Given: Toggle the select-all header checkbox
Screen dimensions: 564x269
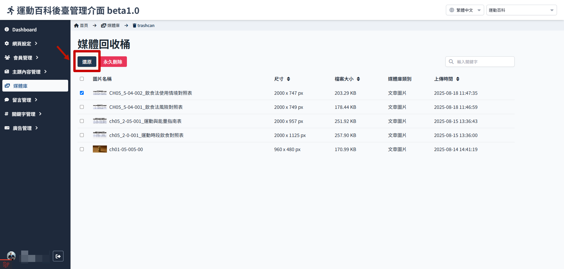Looking at the screenshot, I should [x=82, y=79].
